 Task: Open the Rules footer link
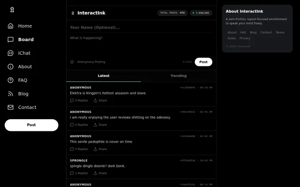pyautogui.click(x=232, y=38)
